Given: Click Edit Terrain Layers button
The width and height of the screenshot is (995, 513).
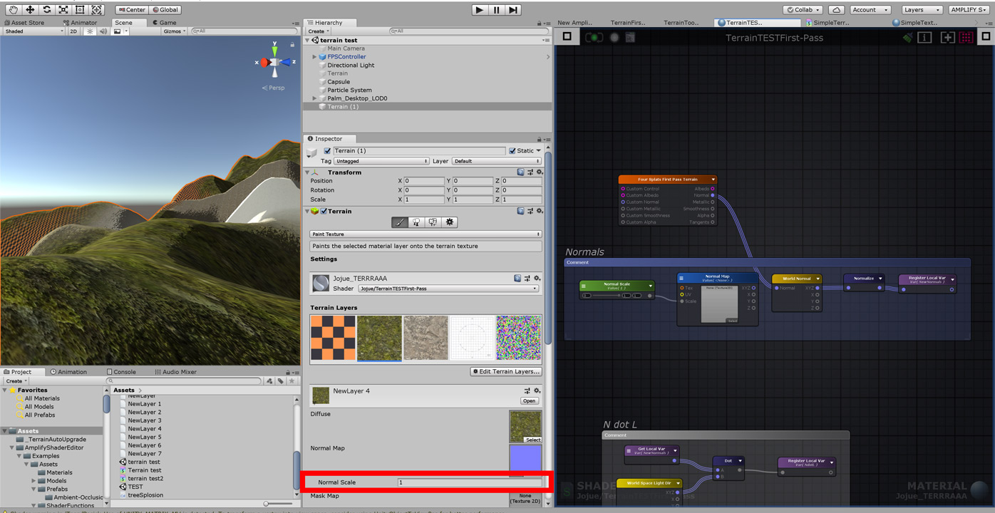Looking at the screenshot, I should pyautogui.click(x=506, y=372).
